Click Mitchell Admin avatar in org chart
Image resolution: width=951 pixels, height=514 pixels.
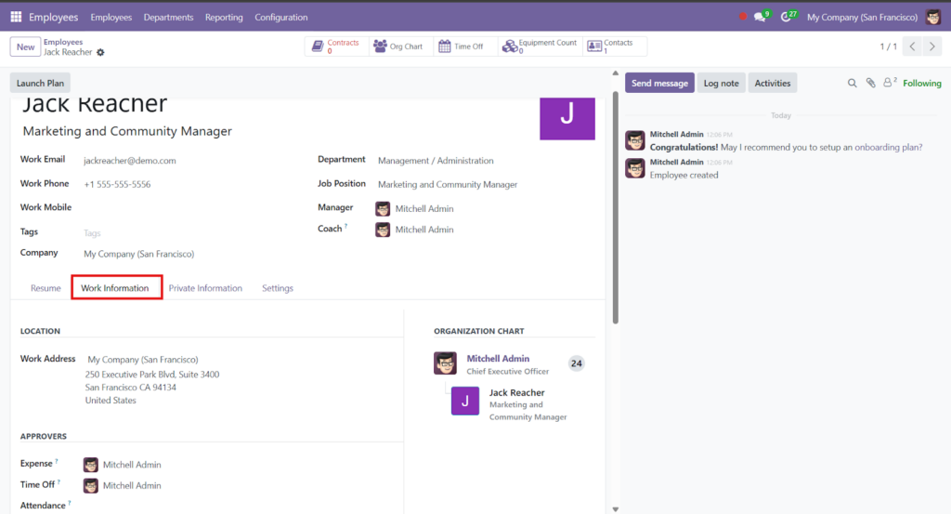445,362
